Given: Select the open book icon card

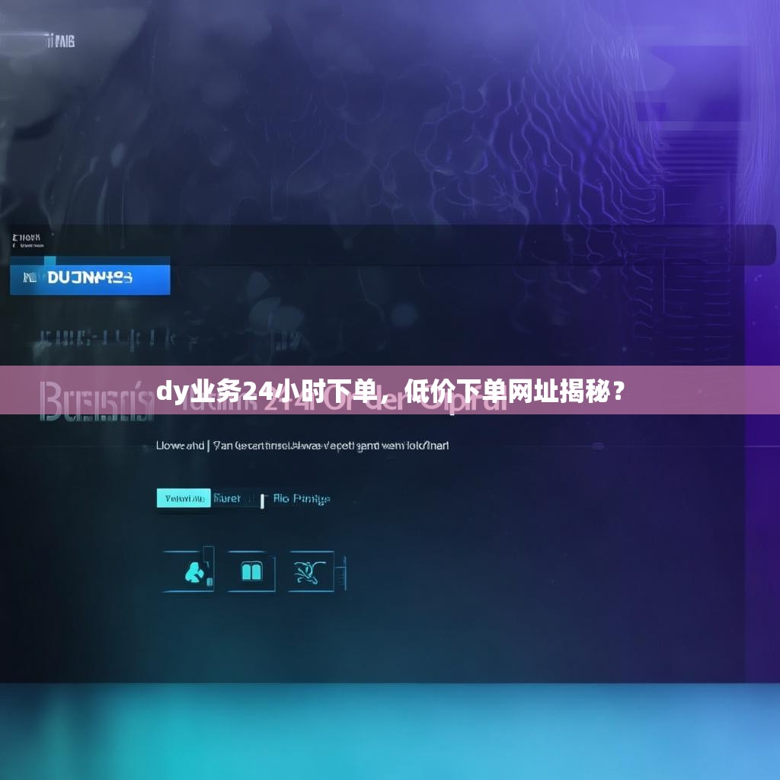Looking at the screenshot, I should pyautogui.click(x=251, y=571).
